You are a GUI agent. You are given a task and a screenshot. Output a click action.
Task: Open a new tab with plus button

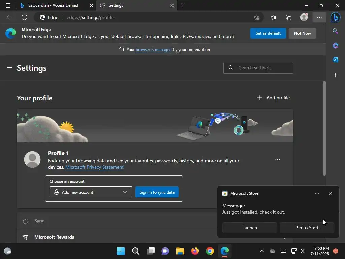click(x=183, y=5)
